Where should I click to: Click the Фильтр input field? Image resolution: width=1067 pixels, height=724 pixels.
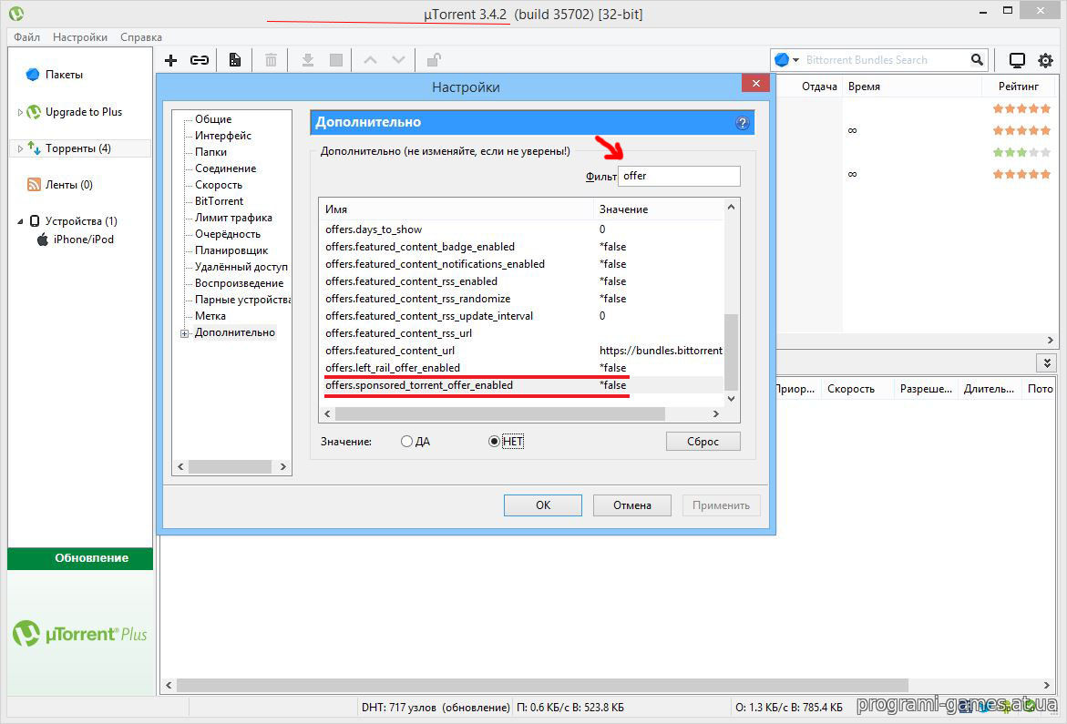tap(679, 176)
